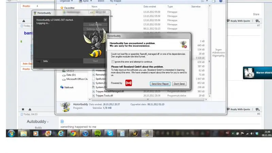The height and width of the screenshot is (153, 272).
Task: Select Nettverk in the navigation pane
Action: pyautogui.click(x=67, y=87)
